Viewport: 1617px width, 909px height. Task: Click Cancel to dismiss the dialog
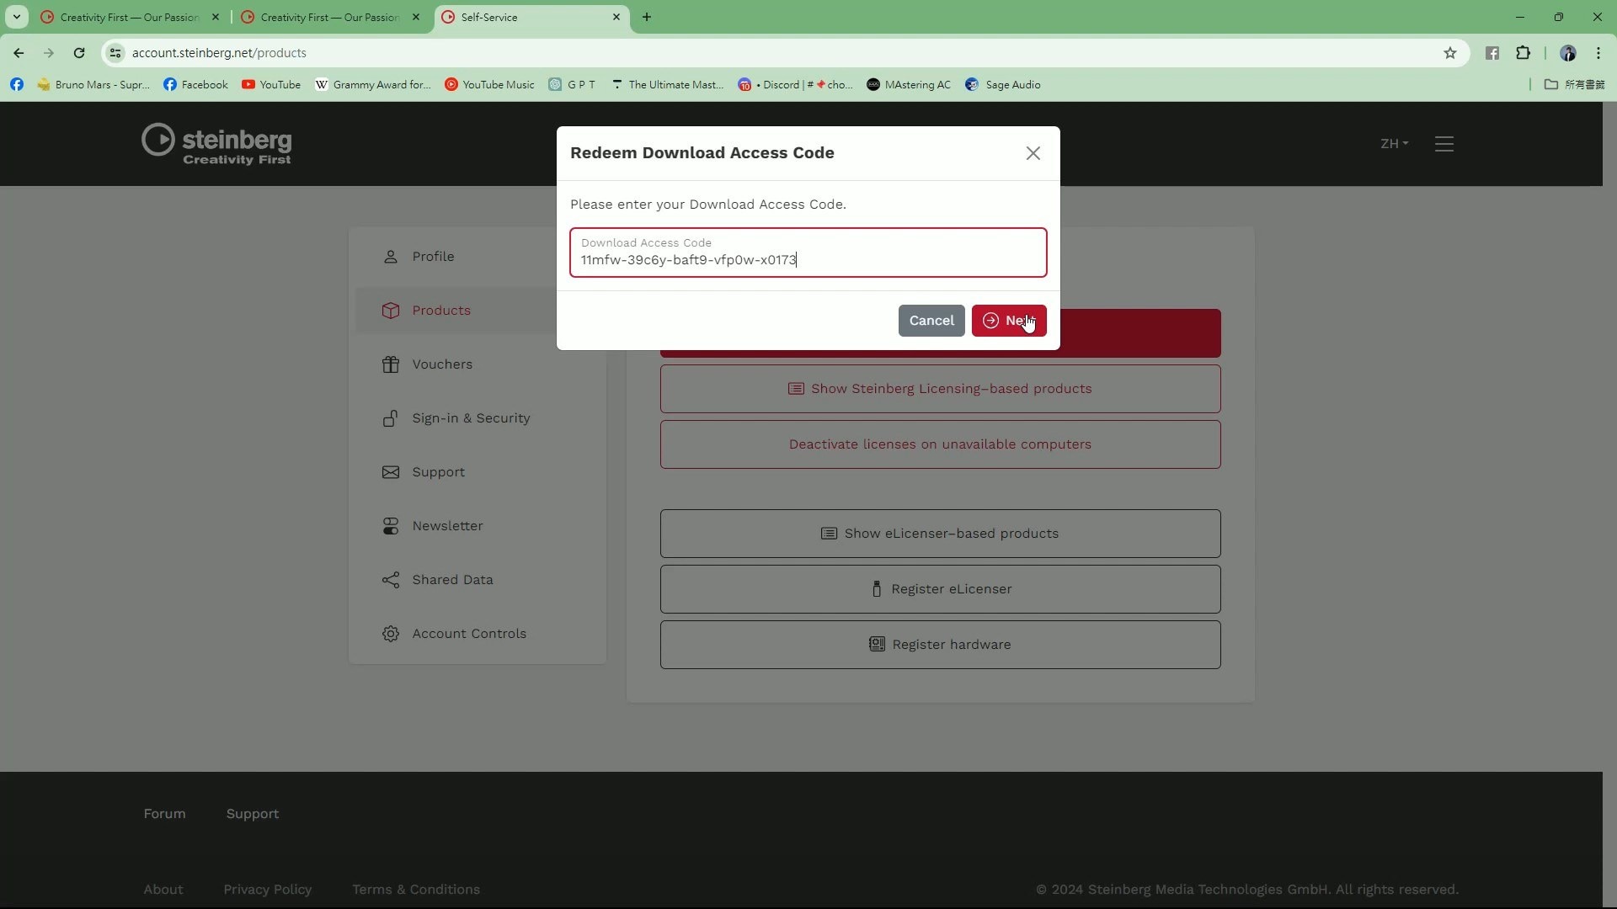click(931, 320)
